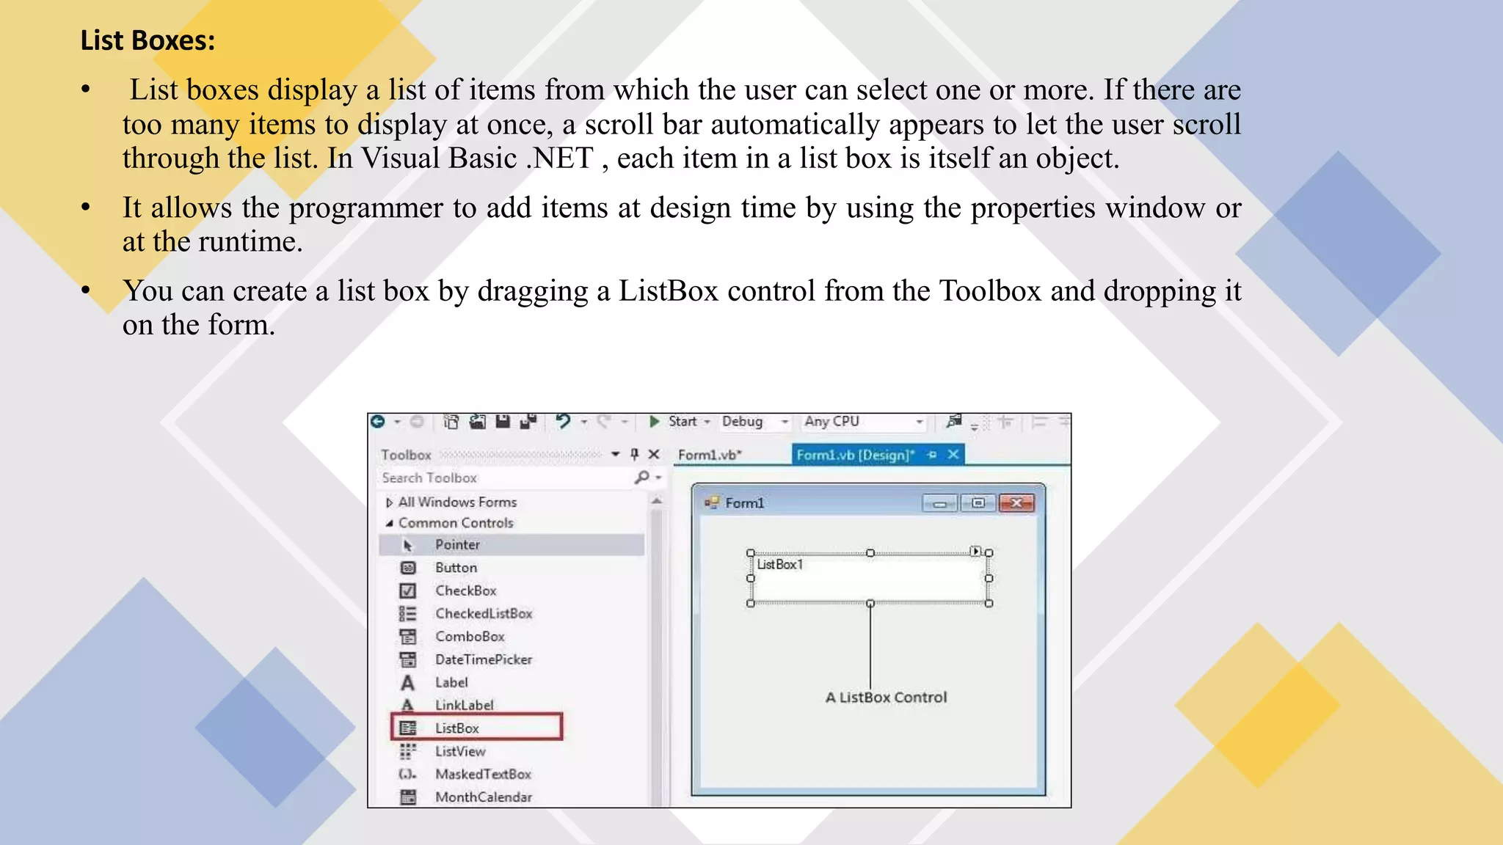1503x845 pixels.
Task: Maximize the Form1 designer window
Action: point(978,503)
